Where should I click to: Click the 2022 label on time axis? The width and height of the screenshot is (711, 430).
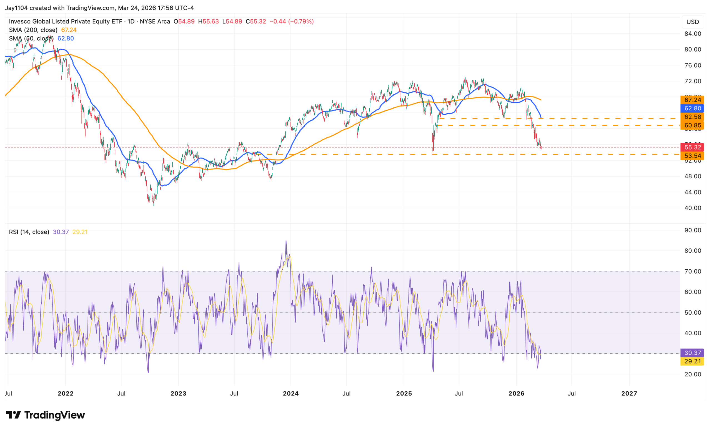click(66, 393)
